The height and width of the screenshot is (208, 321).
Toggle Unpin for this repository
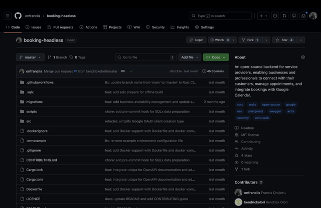196,40
